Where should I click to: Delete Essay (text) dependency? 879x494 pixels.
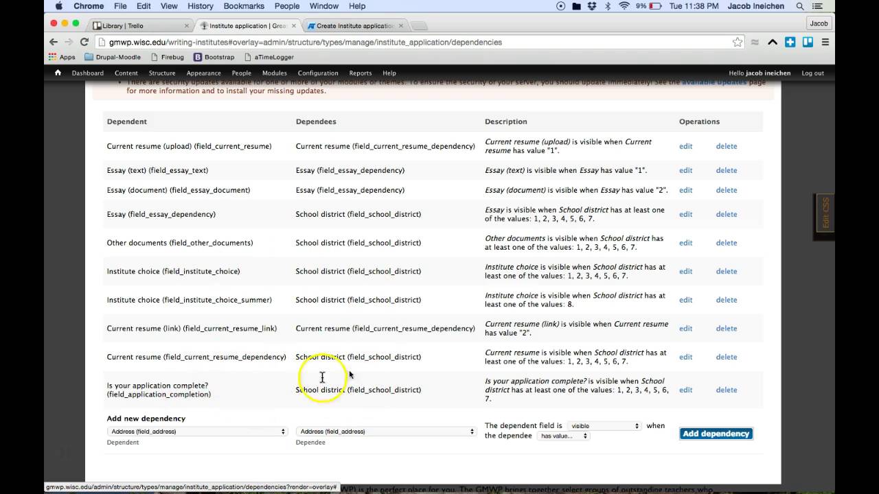pos(727,170)
